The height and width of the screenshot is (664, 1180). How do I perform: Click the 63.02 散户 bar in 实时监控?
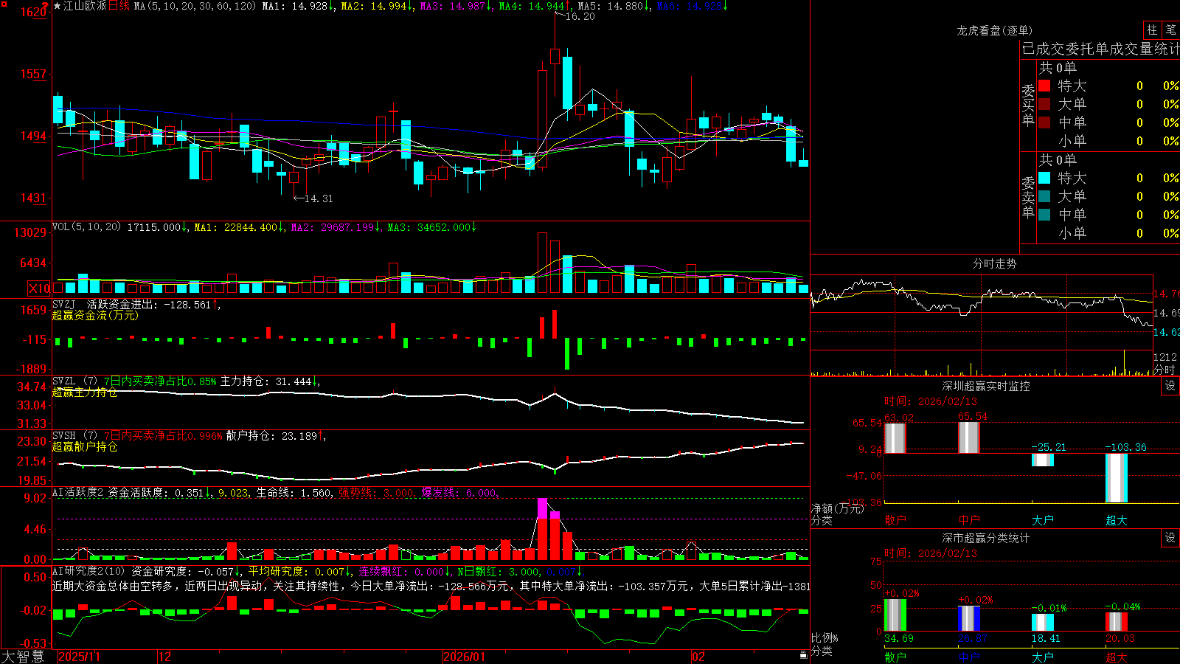click(895, 438)
